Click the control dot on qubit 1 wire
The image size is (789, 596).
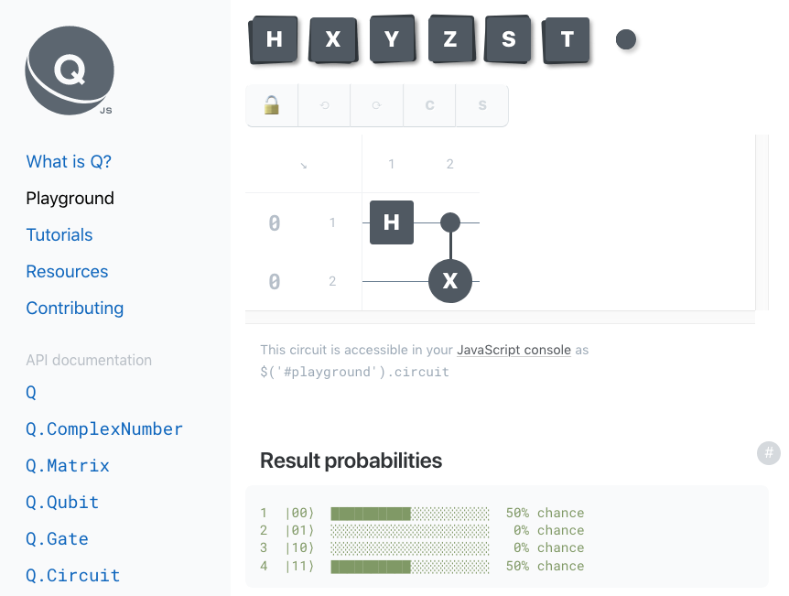tap(450, 222)
